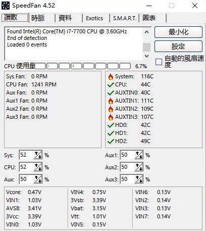Click the Aux3 speed spinner arrows

(x=139, y=179)
